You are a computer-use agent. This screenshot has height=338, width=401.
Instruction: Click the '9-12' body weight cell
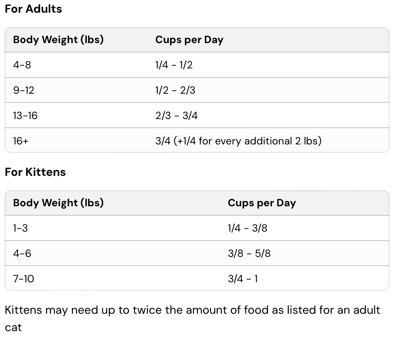click(24, 90)
